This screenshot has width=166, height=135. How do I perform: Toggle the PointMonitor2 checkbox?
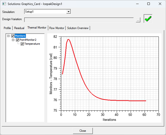17,40
